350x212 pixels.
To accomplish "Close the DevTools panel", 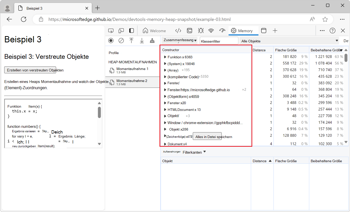I will click(x=343, y=31).
